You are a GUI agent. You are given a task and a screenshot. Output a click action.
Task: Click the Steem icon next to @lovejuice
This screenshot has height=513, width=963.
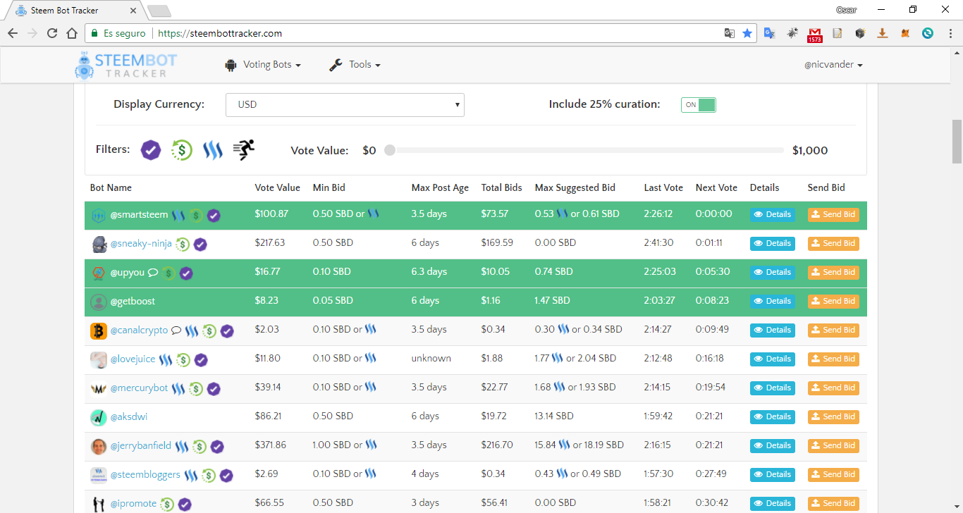166,359
